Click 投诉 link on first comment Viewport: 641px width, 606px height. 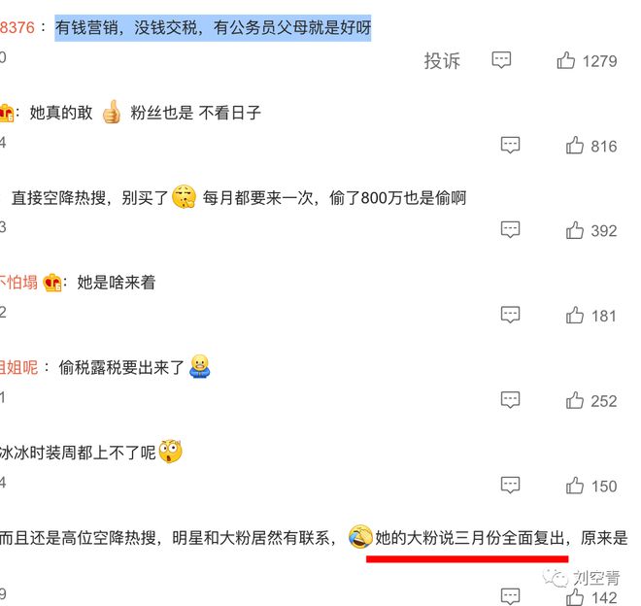point(442,61)
